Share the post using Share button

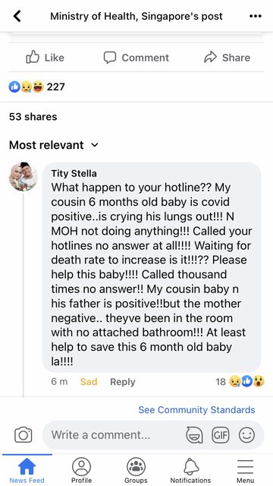pyautogui.click(x=227, y=58)
